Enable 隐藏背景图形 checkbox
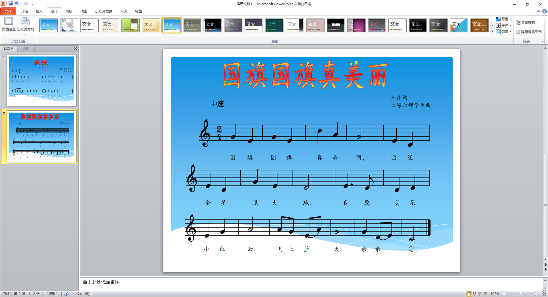Screen dimensions: 548x297 tap(518, 32)
